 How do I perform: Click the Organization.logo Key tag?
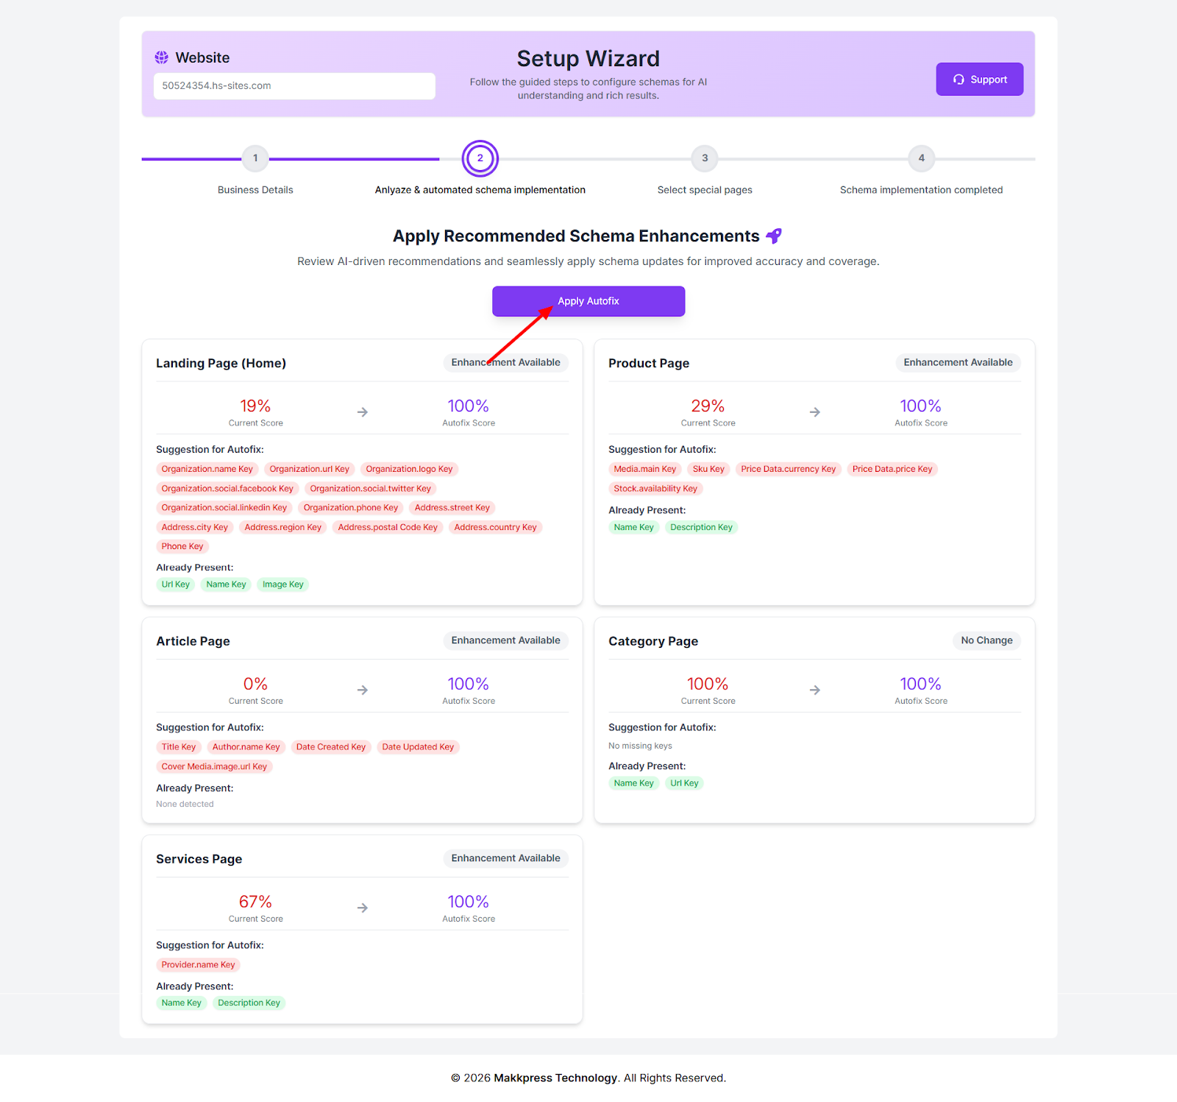[x=409, y=470]
